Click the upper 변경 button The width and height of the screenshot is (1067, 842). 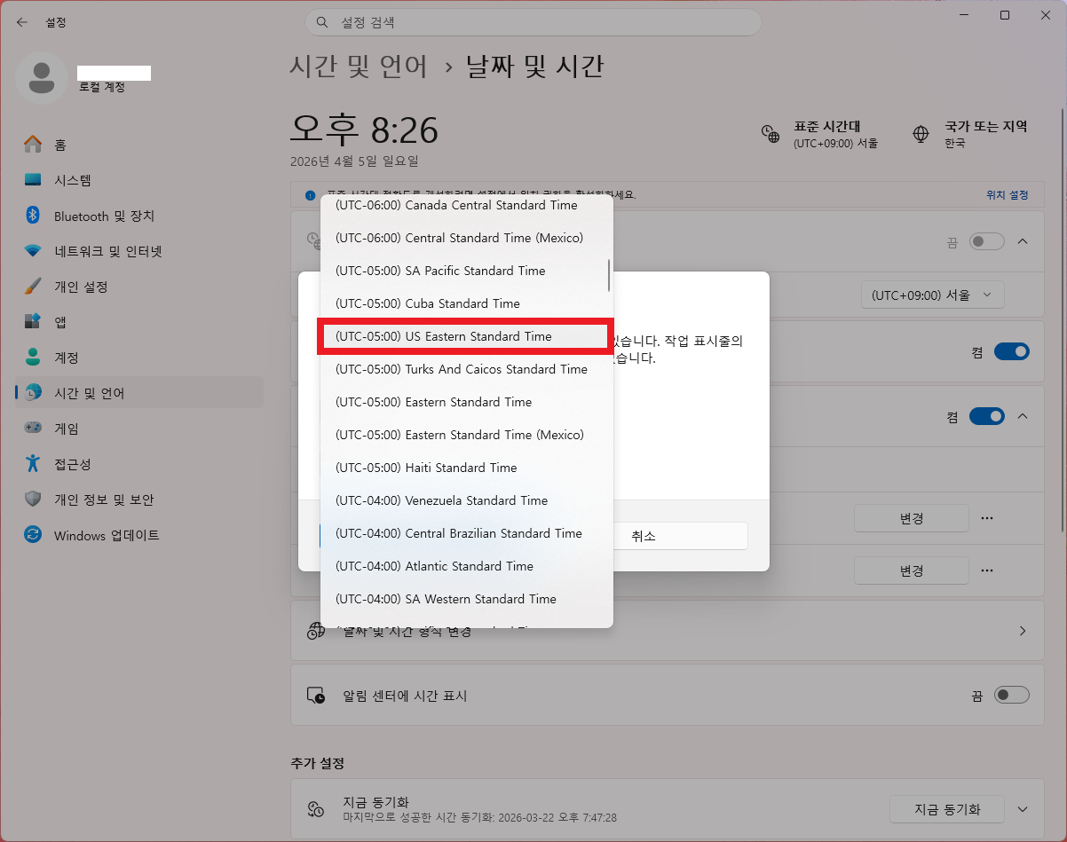pyautogui.click(x=912, y=518)
